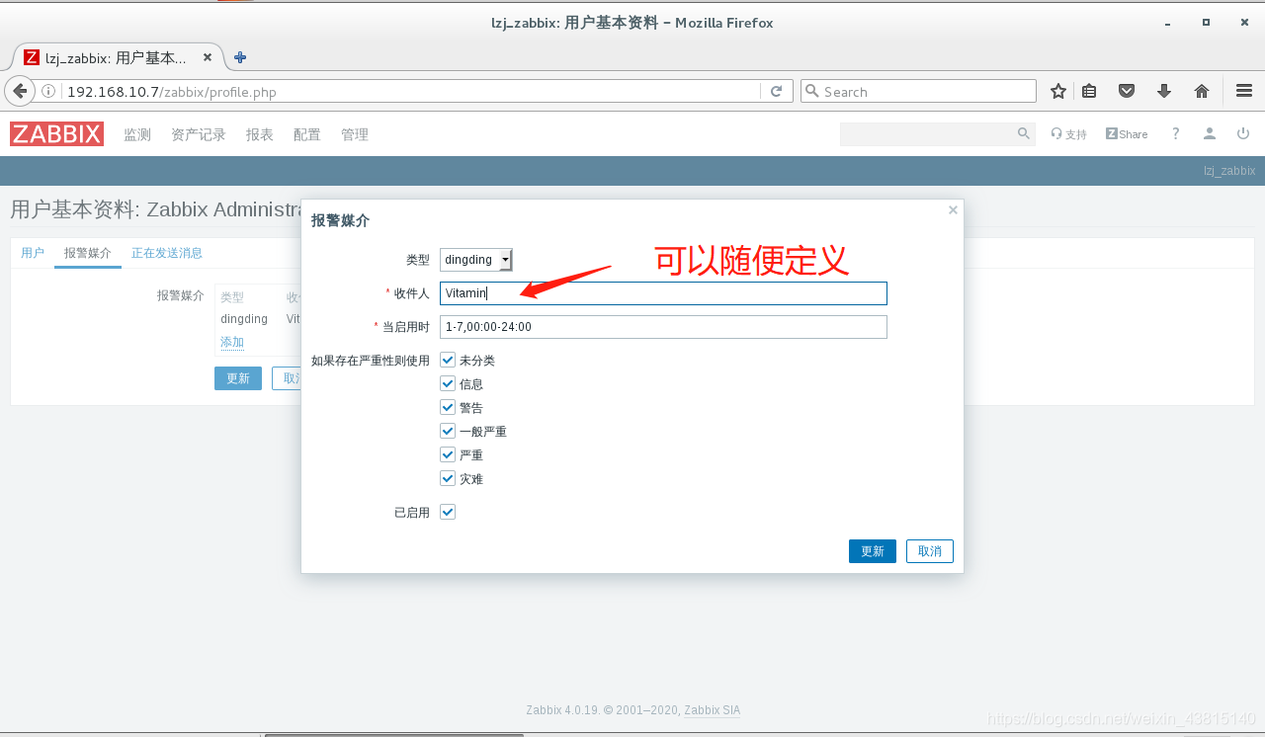Image resolution: width=1265 pixels, height=737 pixels.
Task: Click the Zabbix search magnifier icon
Action: 1024,133
